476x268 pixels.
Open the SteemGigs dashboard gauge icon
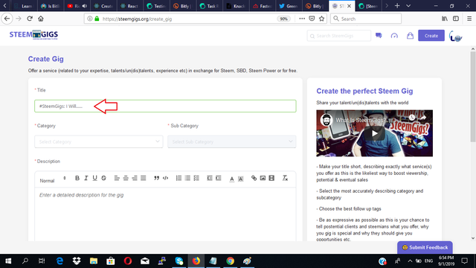tap(394, 36)
